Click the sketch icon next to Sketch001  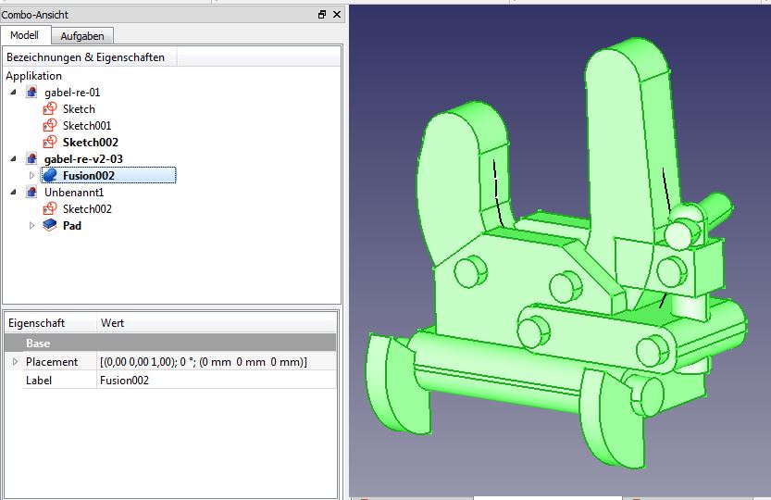coord(50,126)
